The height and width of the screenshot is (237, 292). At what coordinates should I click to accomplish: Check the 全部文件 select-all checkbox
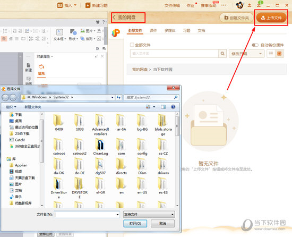132,45
